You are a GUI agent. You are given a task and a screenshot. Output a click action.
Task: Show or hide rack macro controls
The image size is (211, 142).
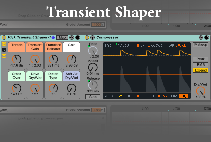pyautogui.click(x=4, y=44)
